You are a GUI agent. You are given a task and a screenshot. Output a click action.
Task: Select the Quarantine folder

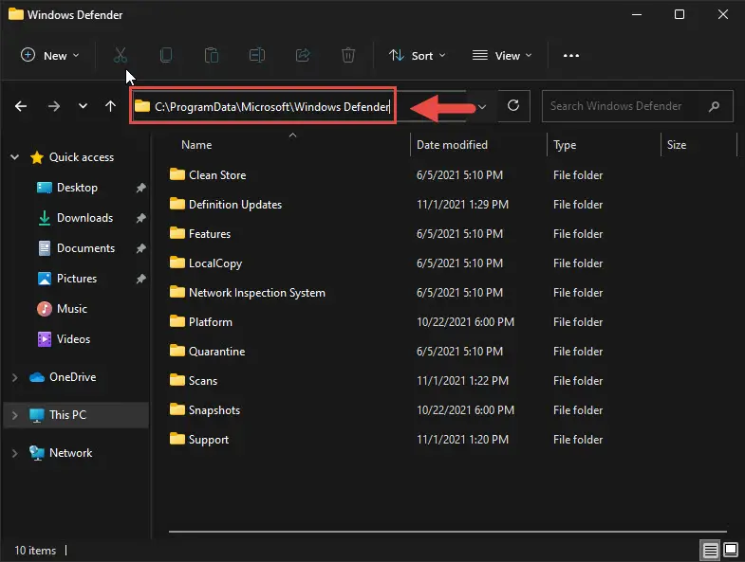click(x=216, y=352)
